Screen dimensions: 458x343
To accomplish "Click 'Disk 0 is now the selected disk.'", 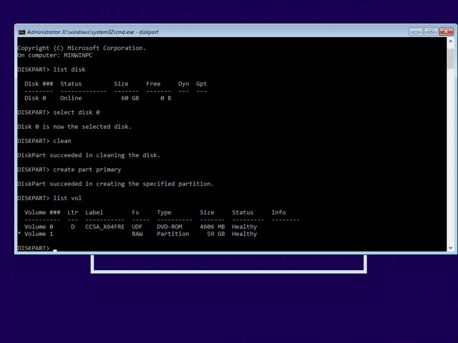I will [x=74, y=126].
